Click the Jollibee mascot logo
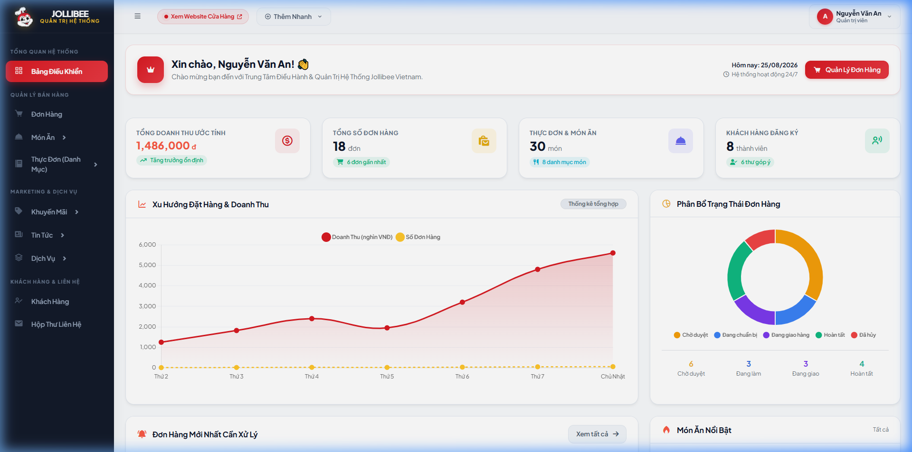 23,17
